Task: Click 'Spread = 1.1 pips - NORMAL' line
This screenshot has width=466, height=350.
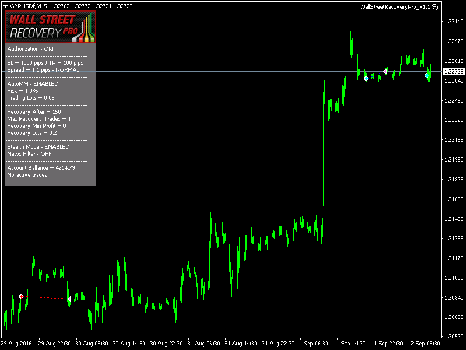Action: click(x=43, y=70)
